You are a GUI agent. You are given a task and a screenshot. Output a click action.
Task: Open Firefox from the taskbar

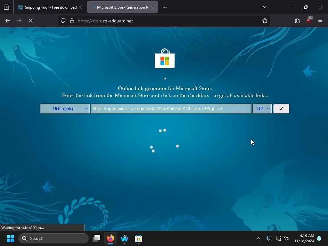(x=111, y=238)
